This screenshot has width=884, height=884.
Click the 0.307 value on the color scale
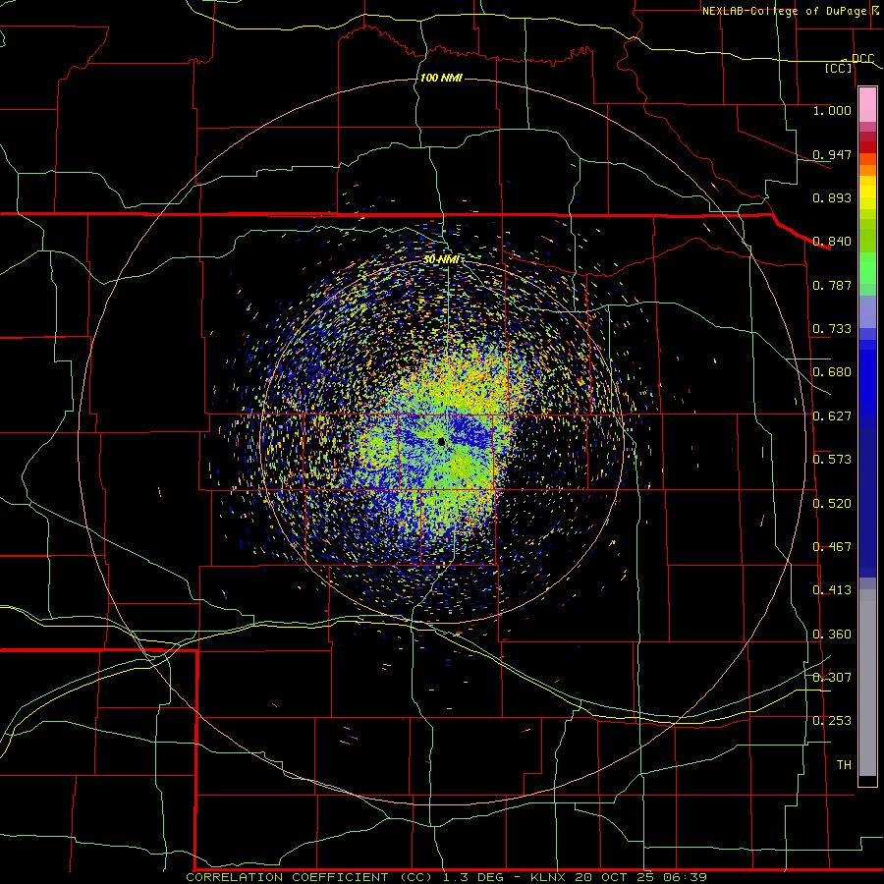[832, 678]
